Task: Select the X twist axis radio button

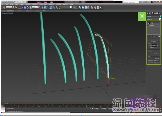Action: coord(150,53)
